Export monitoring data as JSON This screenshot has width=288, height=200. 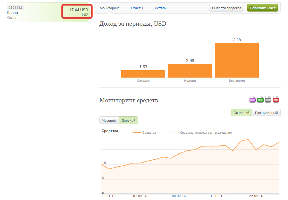(x=268, y=99)
